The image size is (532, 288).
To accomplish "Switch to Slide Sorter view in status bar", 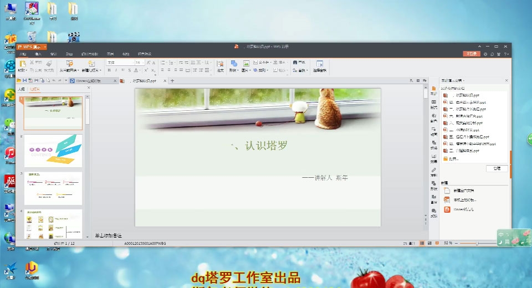I will [429, 243].
